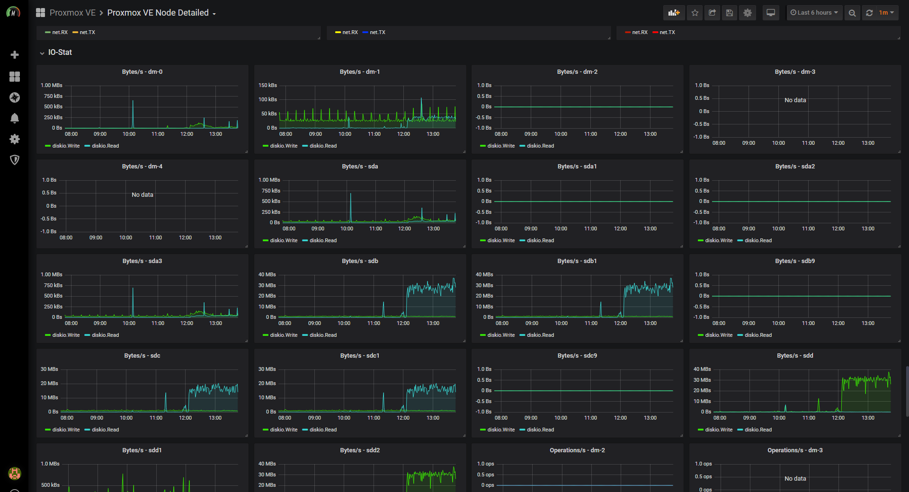Open the 1m refresh interval dropdown

(886, 13)
